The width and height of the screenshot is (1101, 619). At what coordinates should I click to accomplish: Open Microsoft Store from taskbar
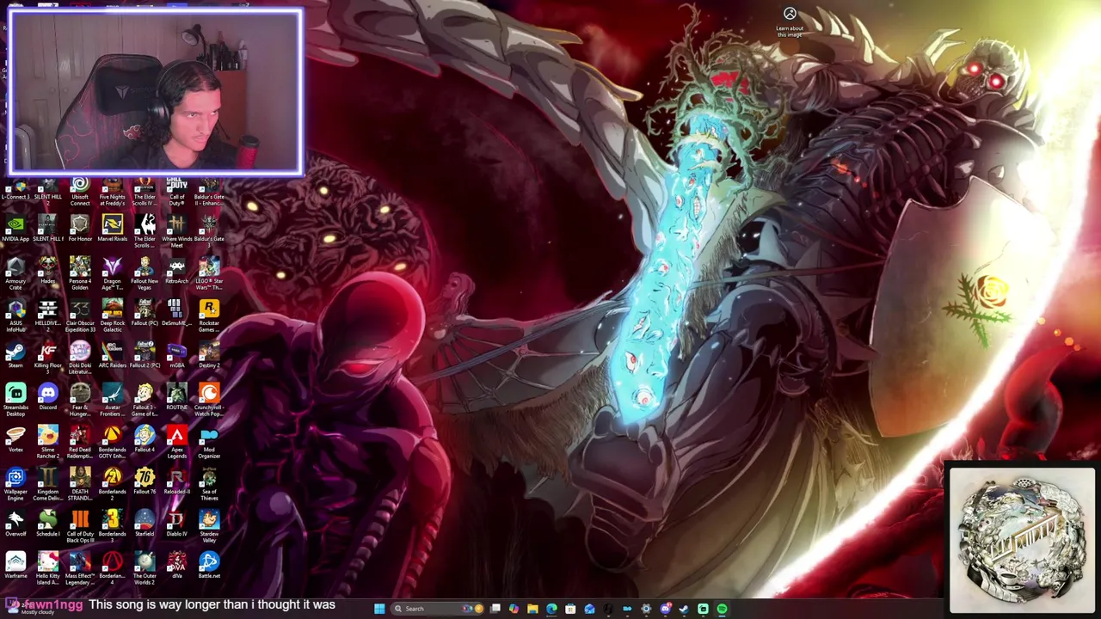[570, 609]
